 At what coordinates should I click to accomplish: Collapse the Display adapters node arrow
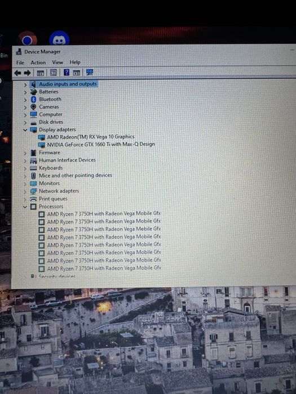point(25,130)
